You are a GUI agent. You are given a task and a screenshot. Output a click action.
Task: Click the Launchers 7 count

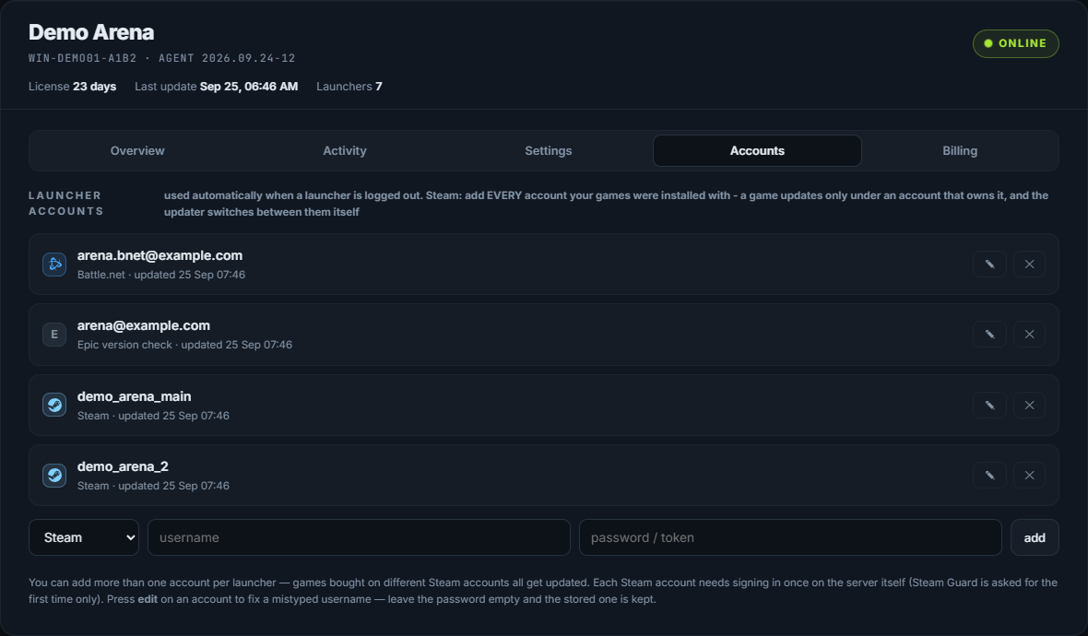point(349,87)
